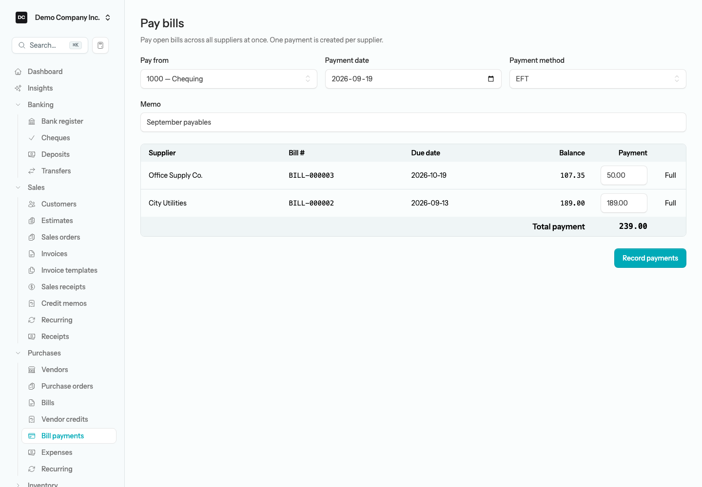Viewport: 702px width, 487px height.
Task: Click Full for City Utilities
Action: coord(670,203)
